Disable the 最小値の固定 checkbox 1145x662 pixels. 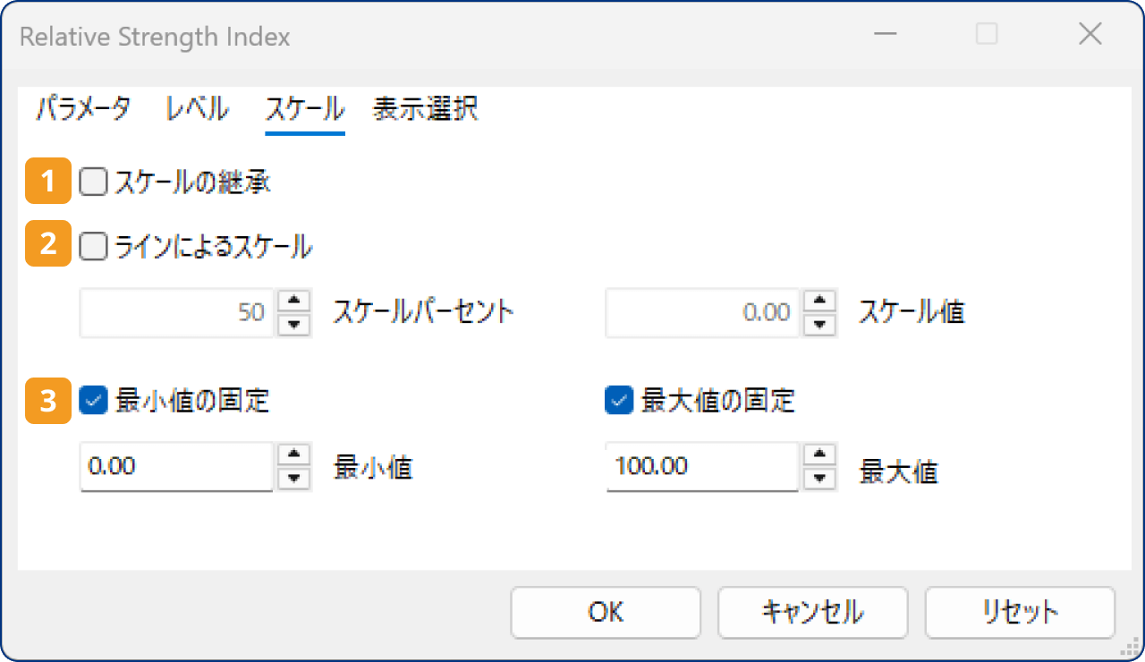[x=93, y=401]
